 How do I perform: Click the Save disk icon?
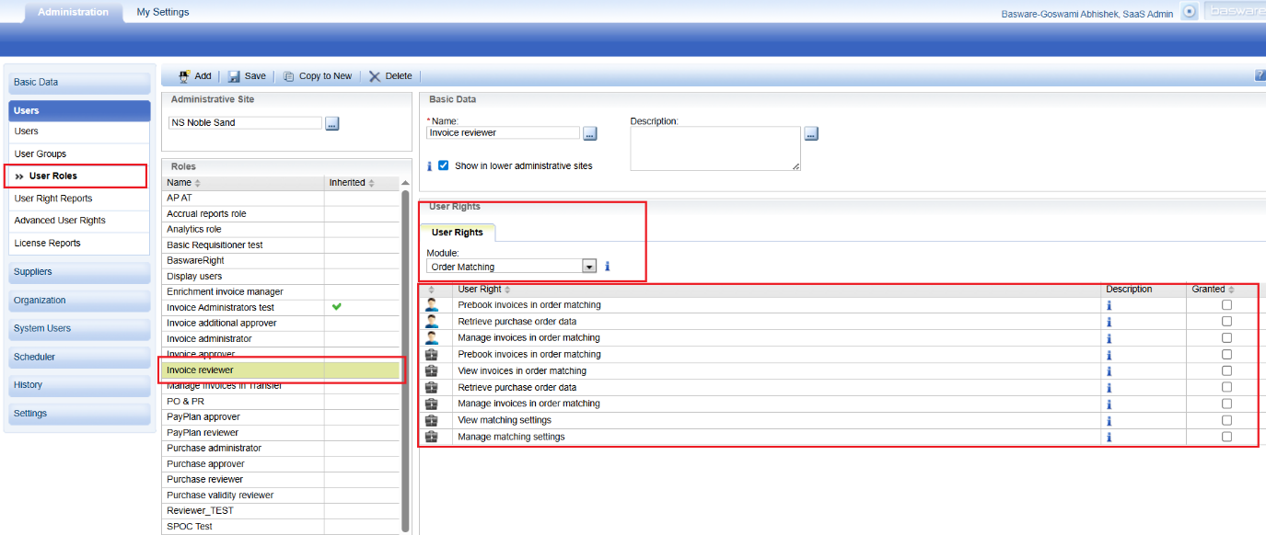(x=234, y=76)
